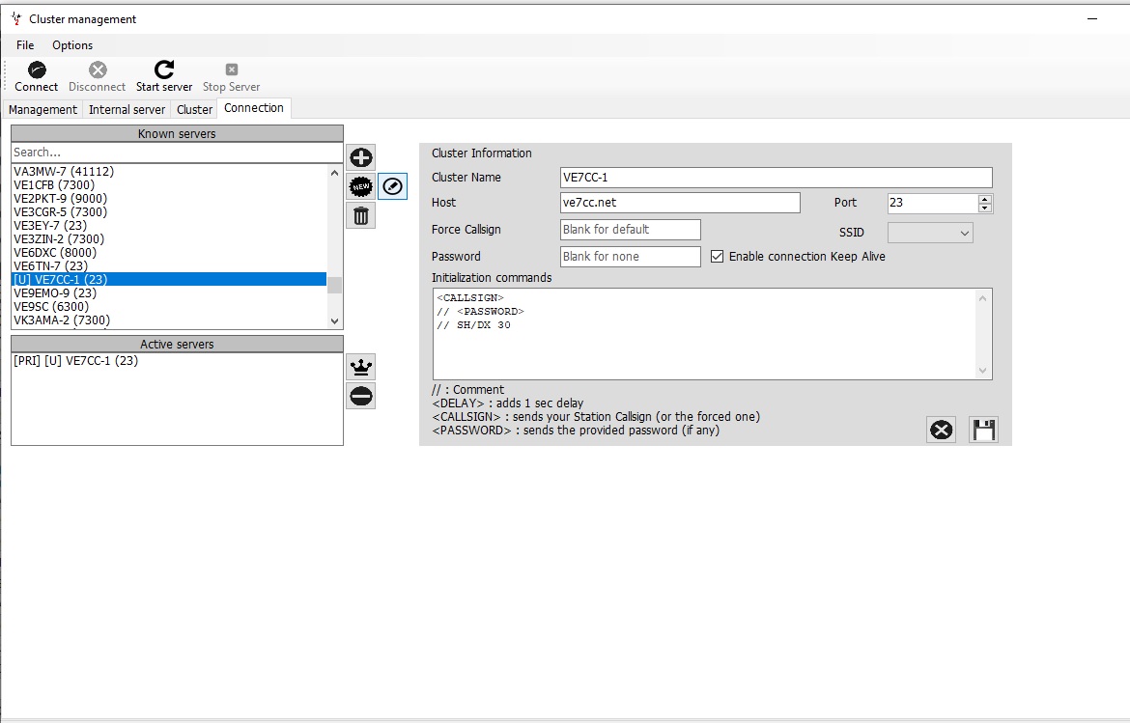The width and height of the screenshot is (1130, 723).
Task: Minimize the Cluster management window
Action: coord(1091,18)
